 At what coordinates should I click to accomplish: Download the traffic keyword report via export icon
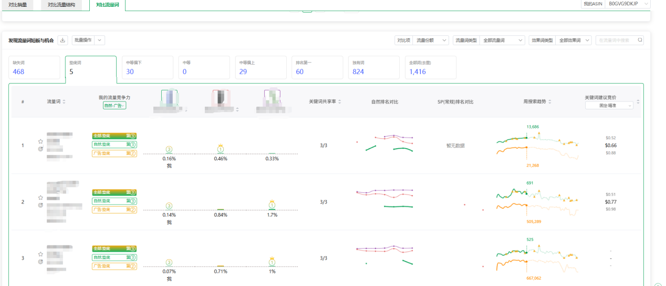tap(63, 40)
